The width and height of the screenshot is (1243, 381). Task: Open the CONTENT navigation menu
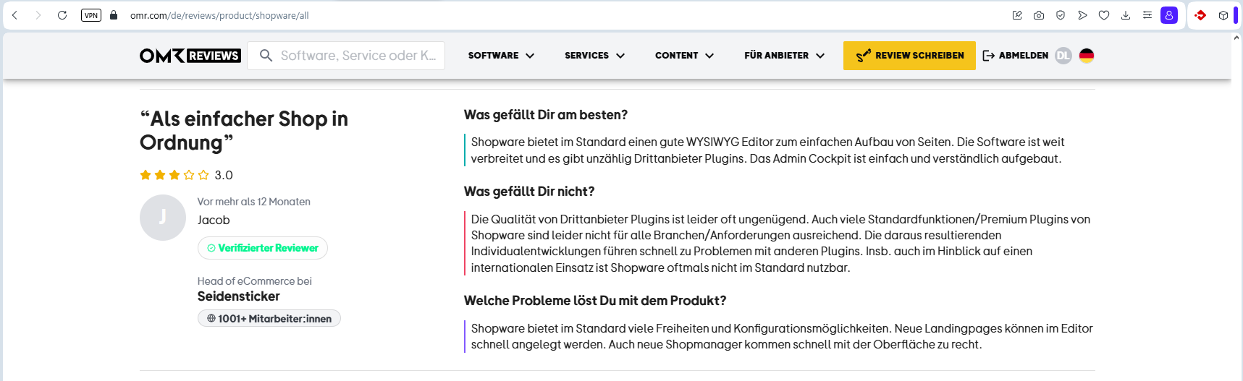click(x=684, y=56)
